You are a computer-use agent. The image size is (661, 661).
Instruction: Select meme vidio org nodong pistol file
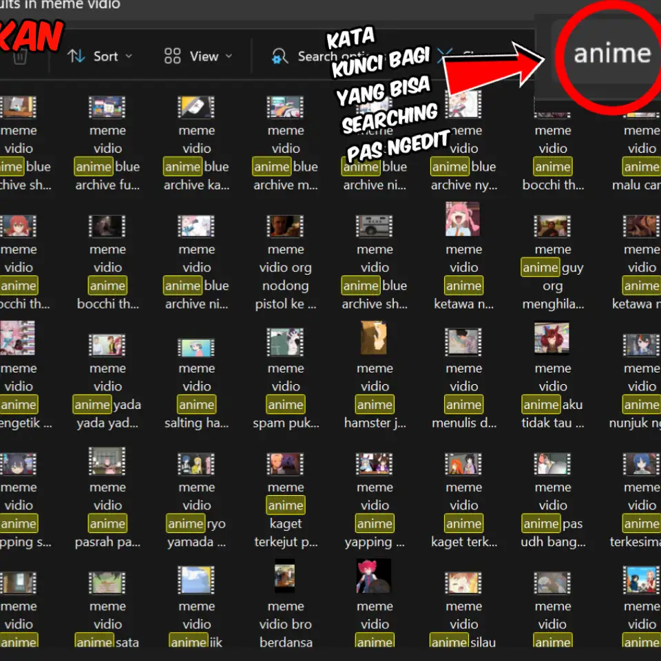(x=285, y=262)
